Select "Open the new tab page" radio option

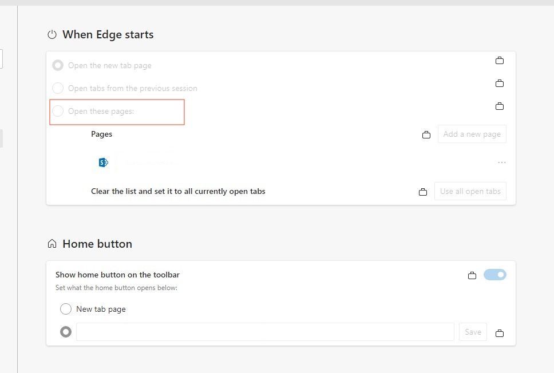(58, 65)
